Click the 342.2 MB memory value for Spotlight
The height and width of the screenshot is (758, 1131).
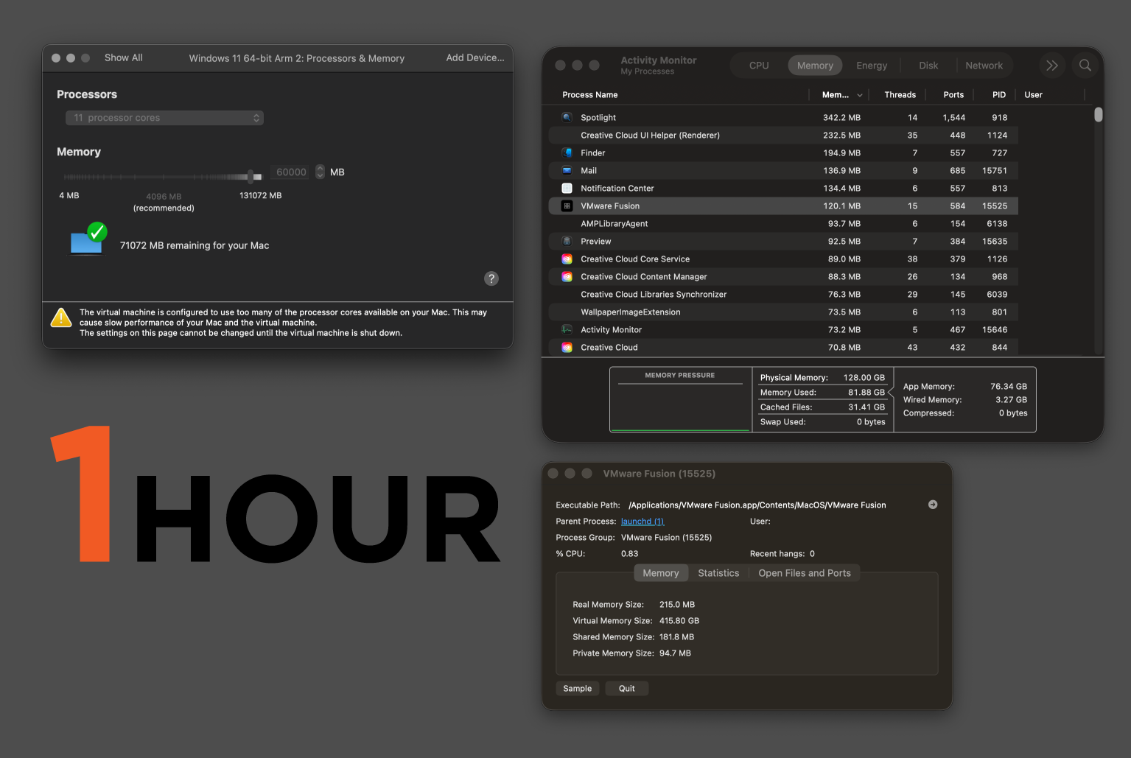click(841, 118)
